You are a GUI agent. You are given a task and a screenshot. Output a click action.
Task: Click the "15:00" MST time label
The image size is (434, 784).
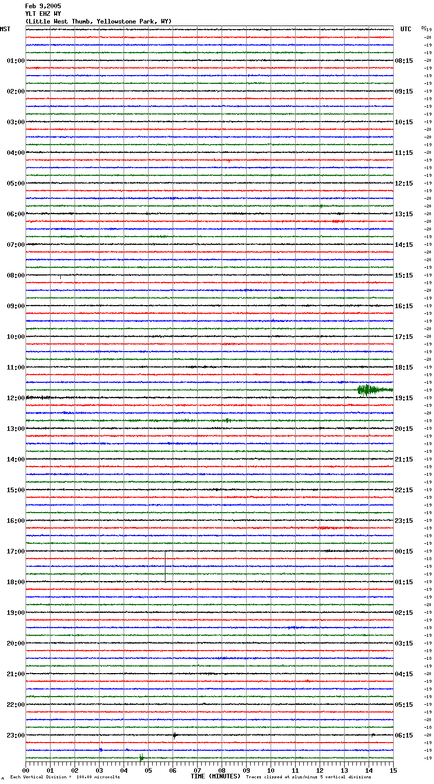click(16, 490)
